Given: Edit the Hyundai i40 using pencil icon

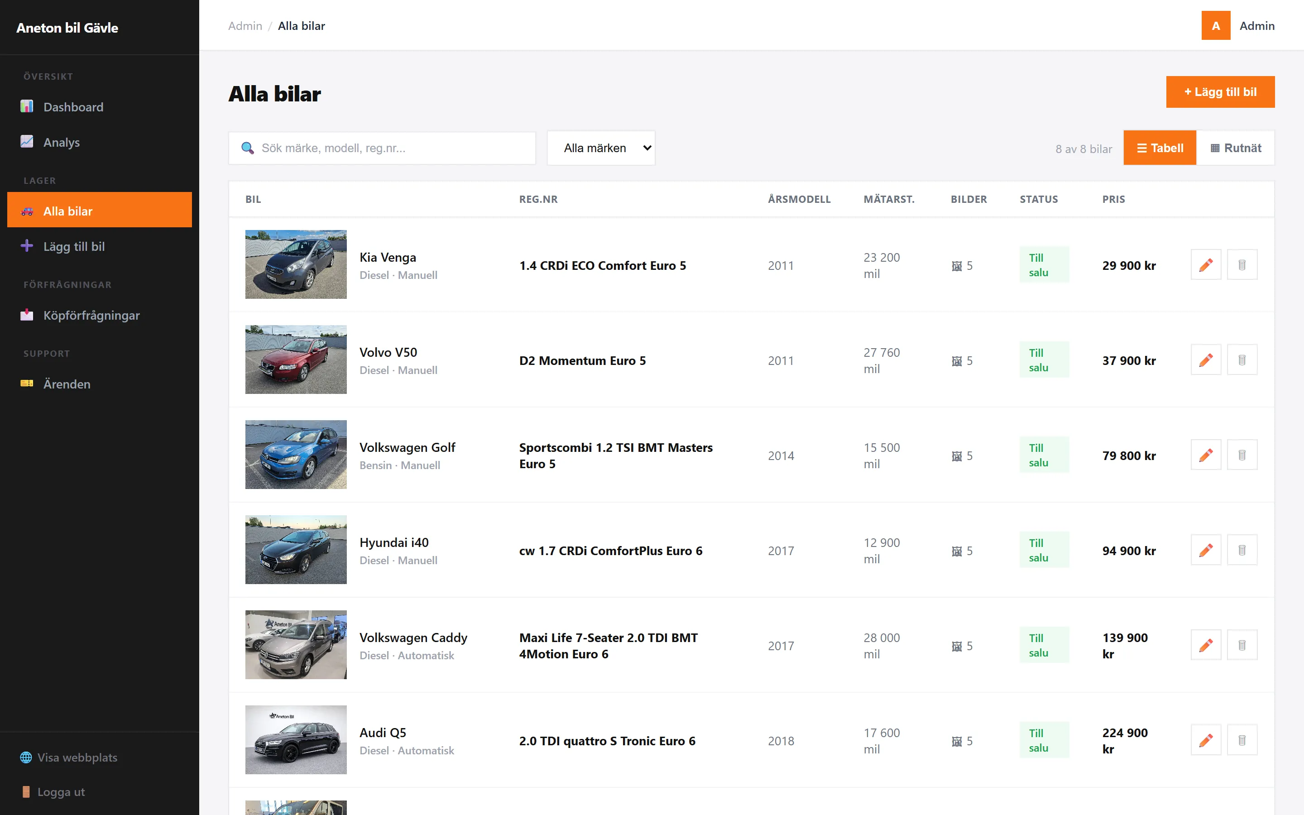Looking at the screenshot, I should click(x=1205, y=550).
